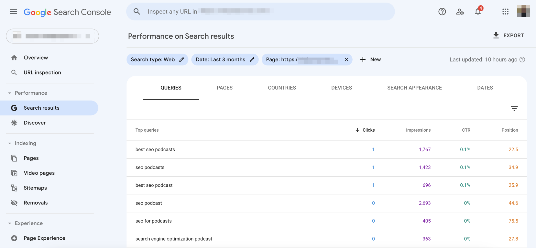Open the account profile avatar
Viewport: 536px width, 248px height.
click(523, 11)
